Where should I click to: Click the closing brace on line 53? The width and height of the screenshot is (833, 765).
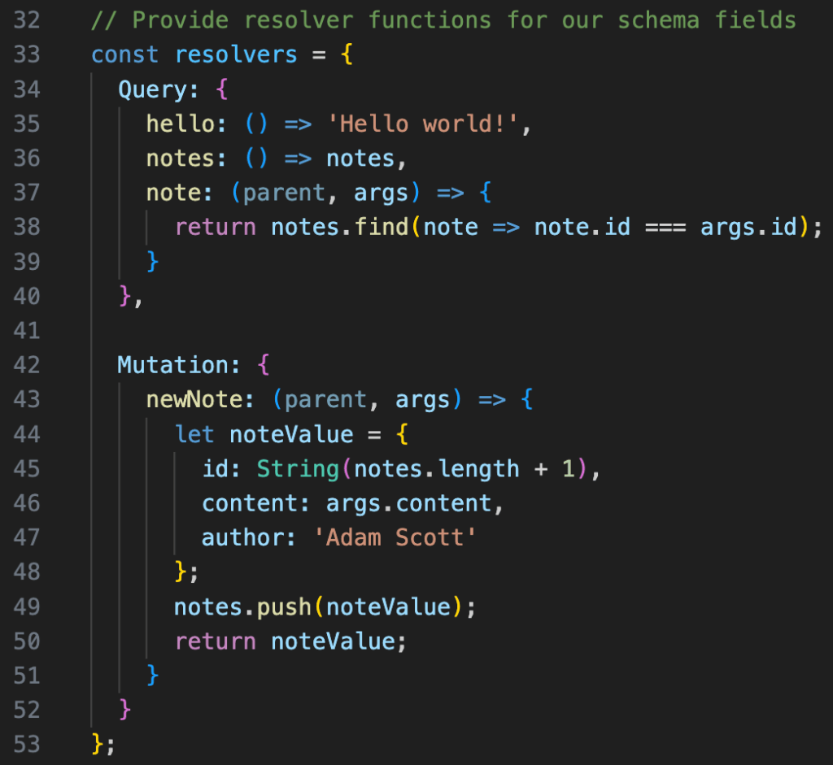98,745
